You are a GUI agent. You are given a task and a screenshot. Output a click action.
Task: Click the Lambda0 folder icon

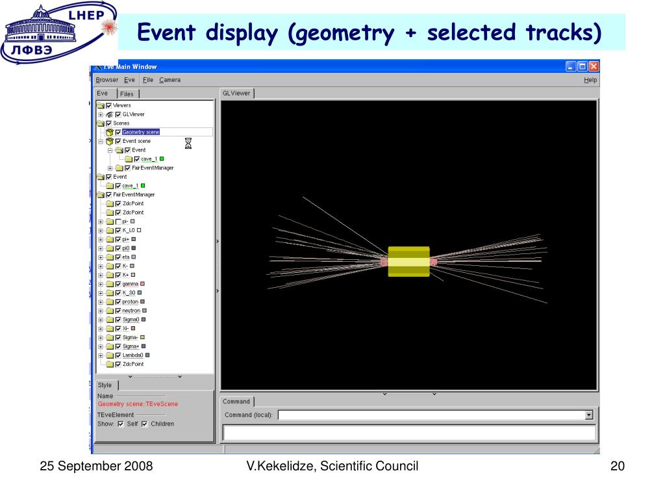pyautogui.click(x=110, y=355)
